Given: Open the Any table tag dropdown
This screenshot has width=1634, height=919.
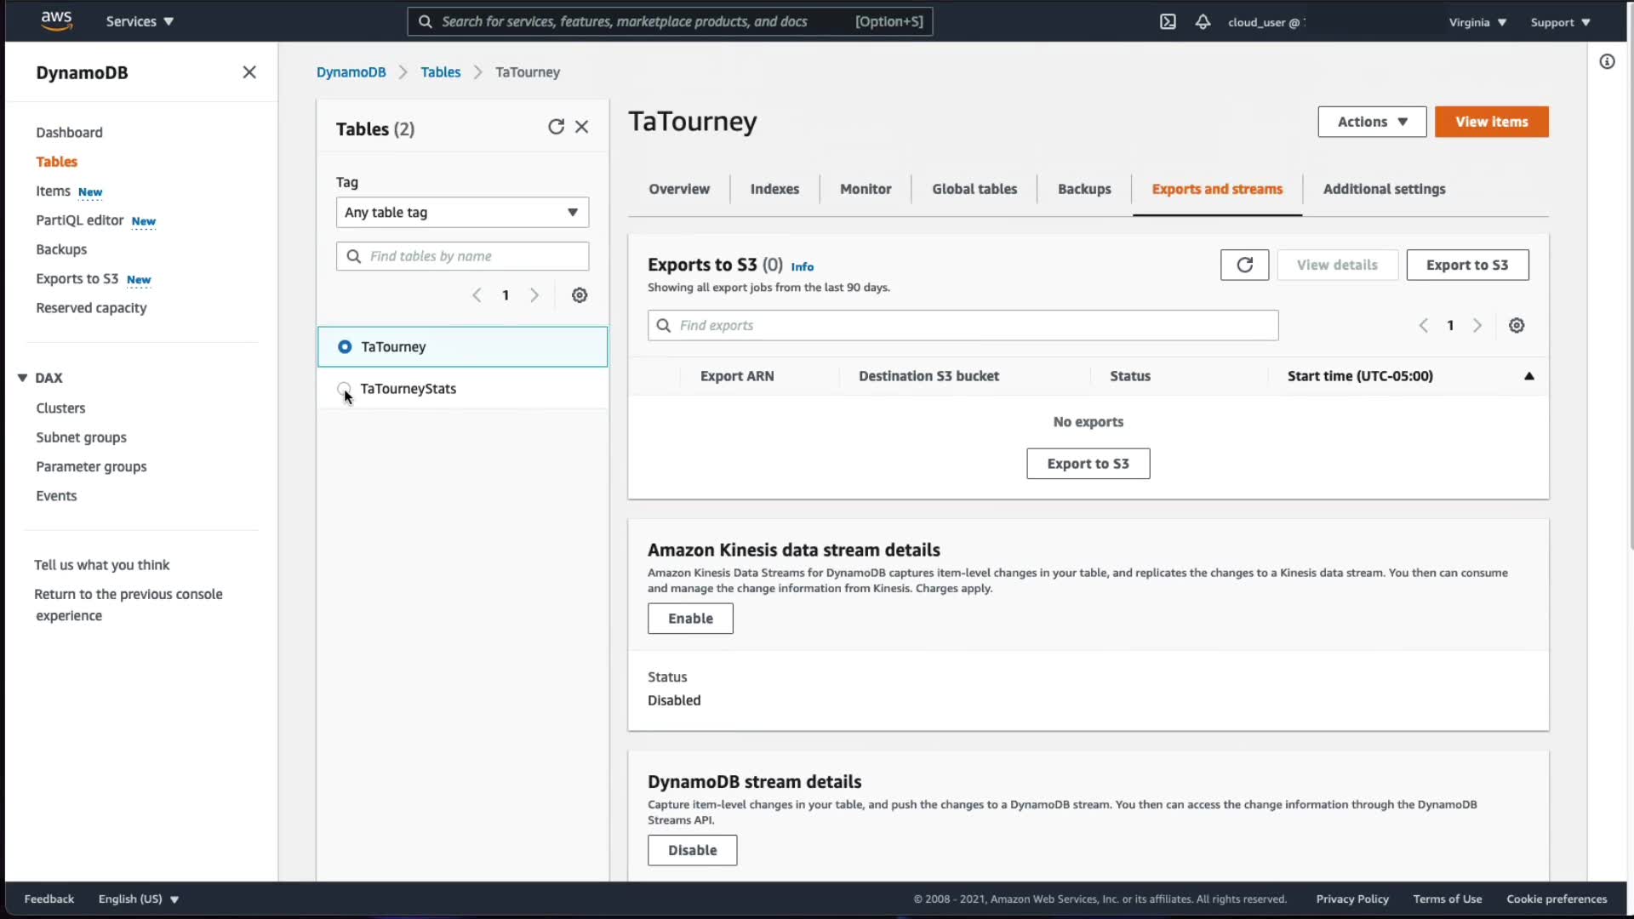Looking at the screenshot, I should click(462, 213).
